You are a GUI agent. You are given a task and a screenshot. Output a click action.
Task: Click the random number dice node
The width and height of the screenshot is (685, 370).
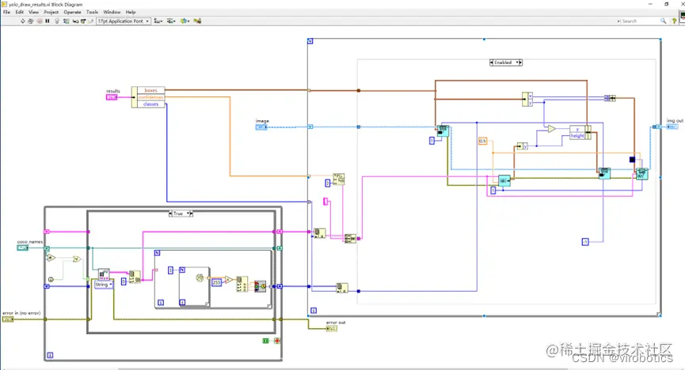point(200,277)
